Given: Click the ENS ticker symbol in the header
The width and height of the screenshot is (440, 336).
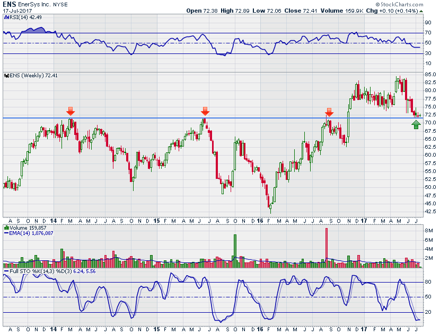Looking at the screenshot, I should coord(10,4).
